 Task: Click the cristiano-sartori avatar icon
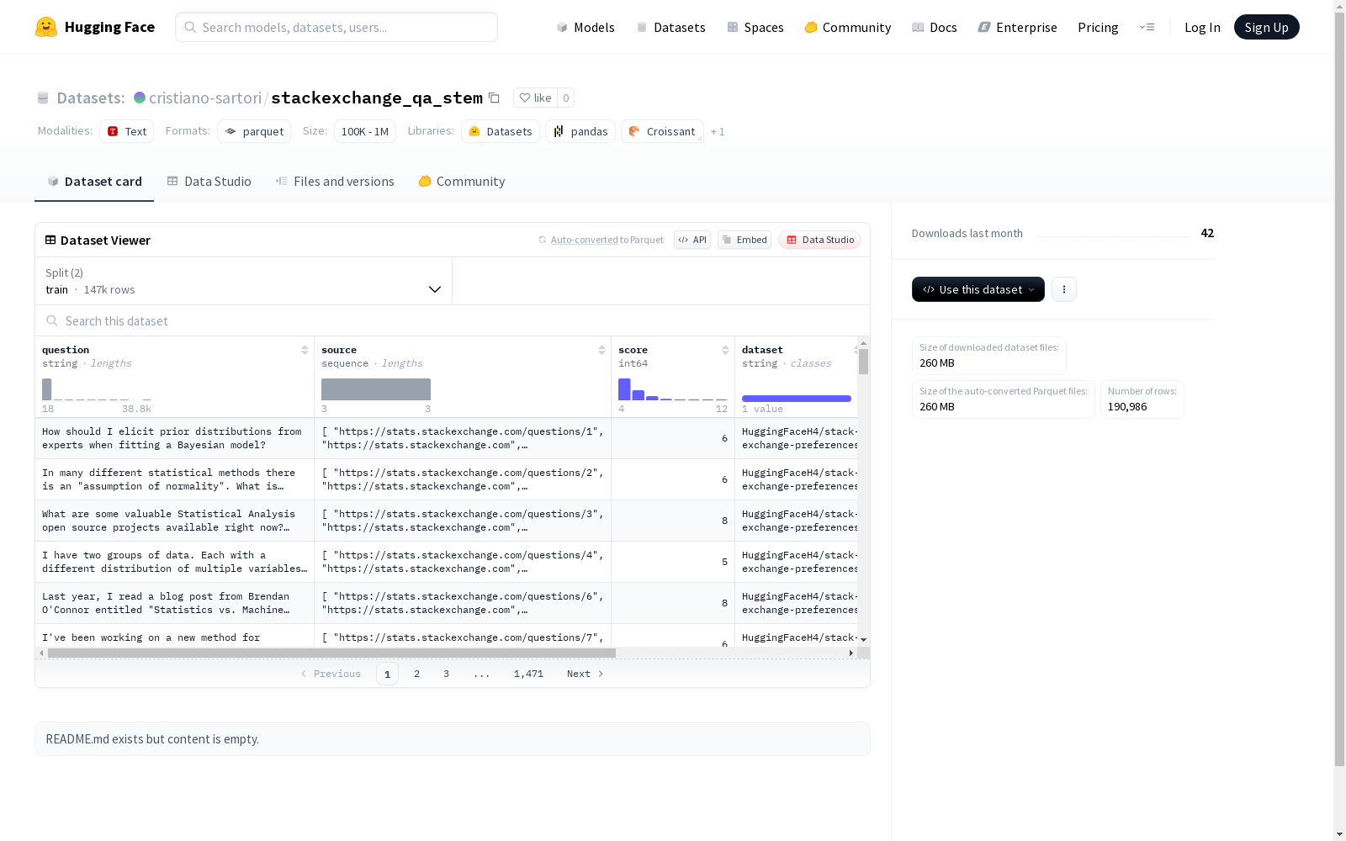point(140,98)
